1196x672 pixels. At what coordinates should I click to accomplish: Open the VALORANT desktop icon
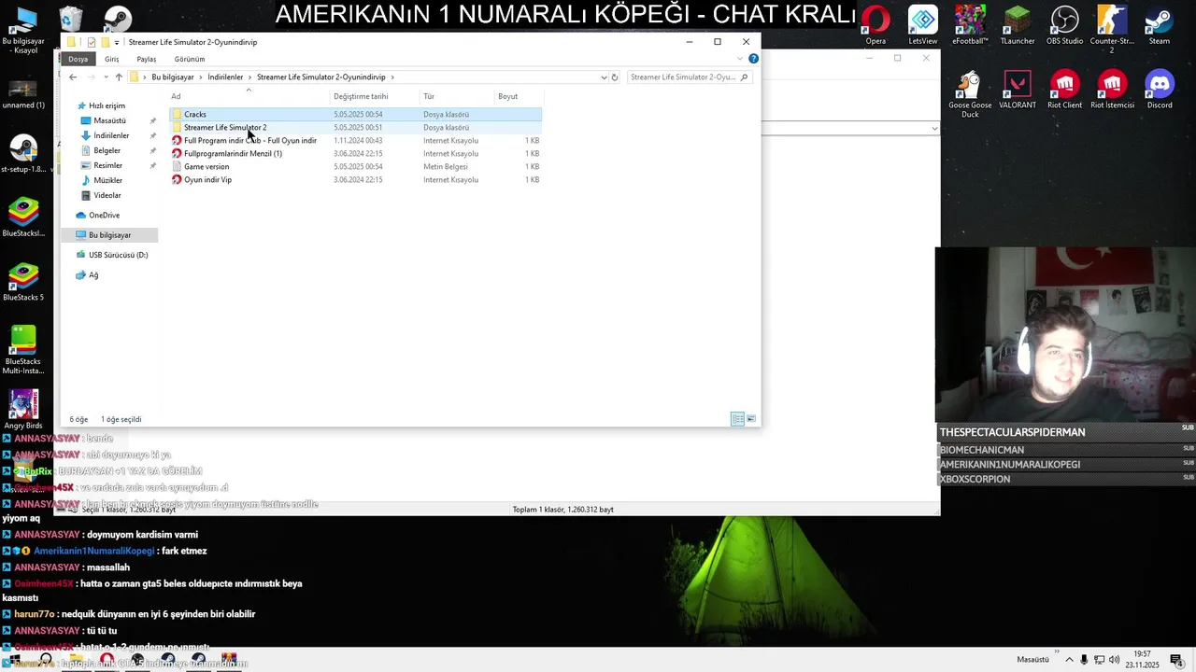[1017, 90]
